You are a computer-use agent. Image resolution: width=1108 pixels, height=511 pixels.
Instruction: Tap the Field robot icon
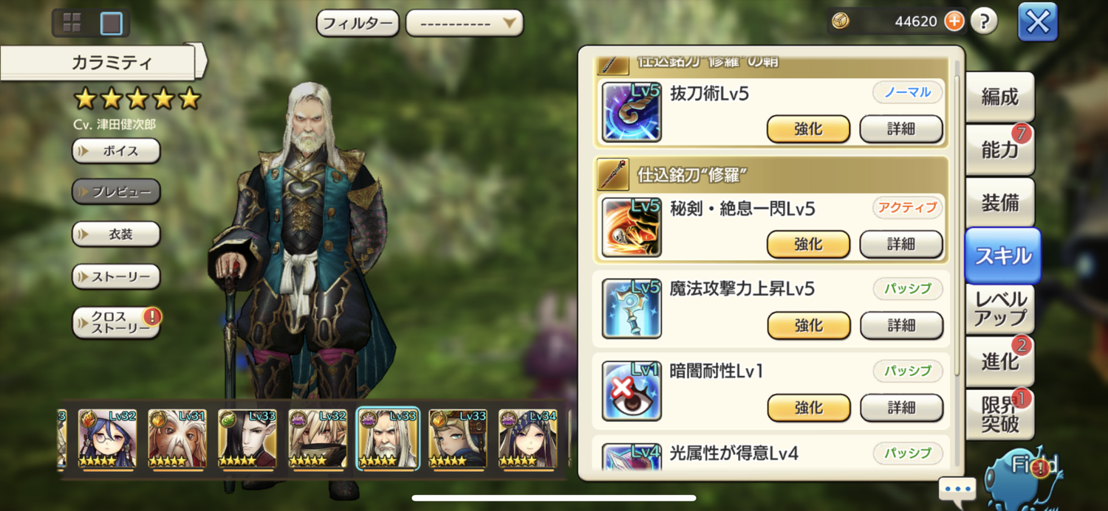[x=1025, y=472]
